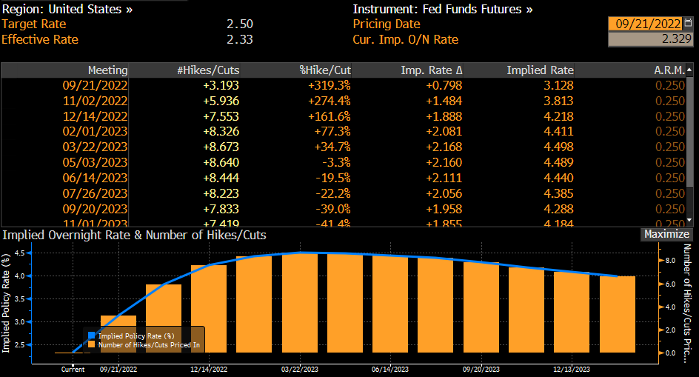Screen dimensions: 699x377
Task: Click the 06/14/2023 chart axis label
Action: (390, 370)
